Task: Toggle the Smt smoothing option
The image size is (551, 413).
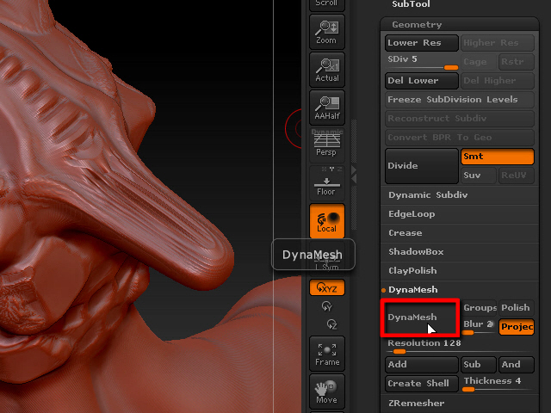Action: pos(498,157)
